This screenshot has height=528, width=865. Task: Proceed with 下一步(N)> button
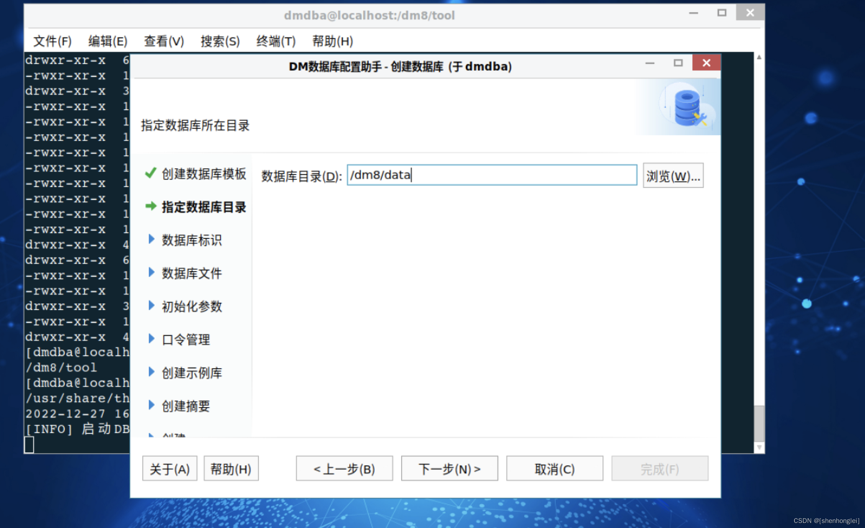[x=449, y=469]
